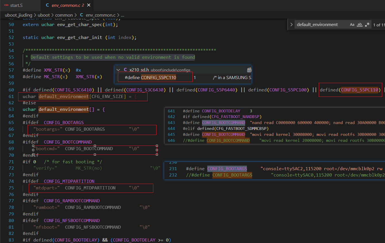Click MK_STR(x) macro on line 58
This screenshot has height=243, width=385.
56,77
